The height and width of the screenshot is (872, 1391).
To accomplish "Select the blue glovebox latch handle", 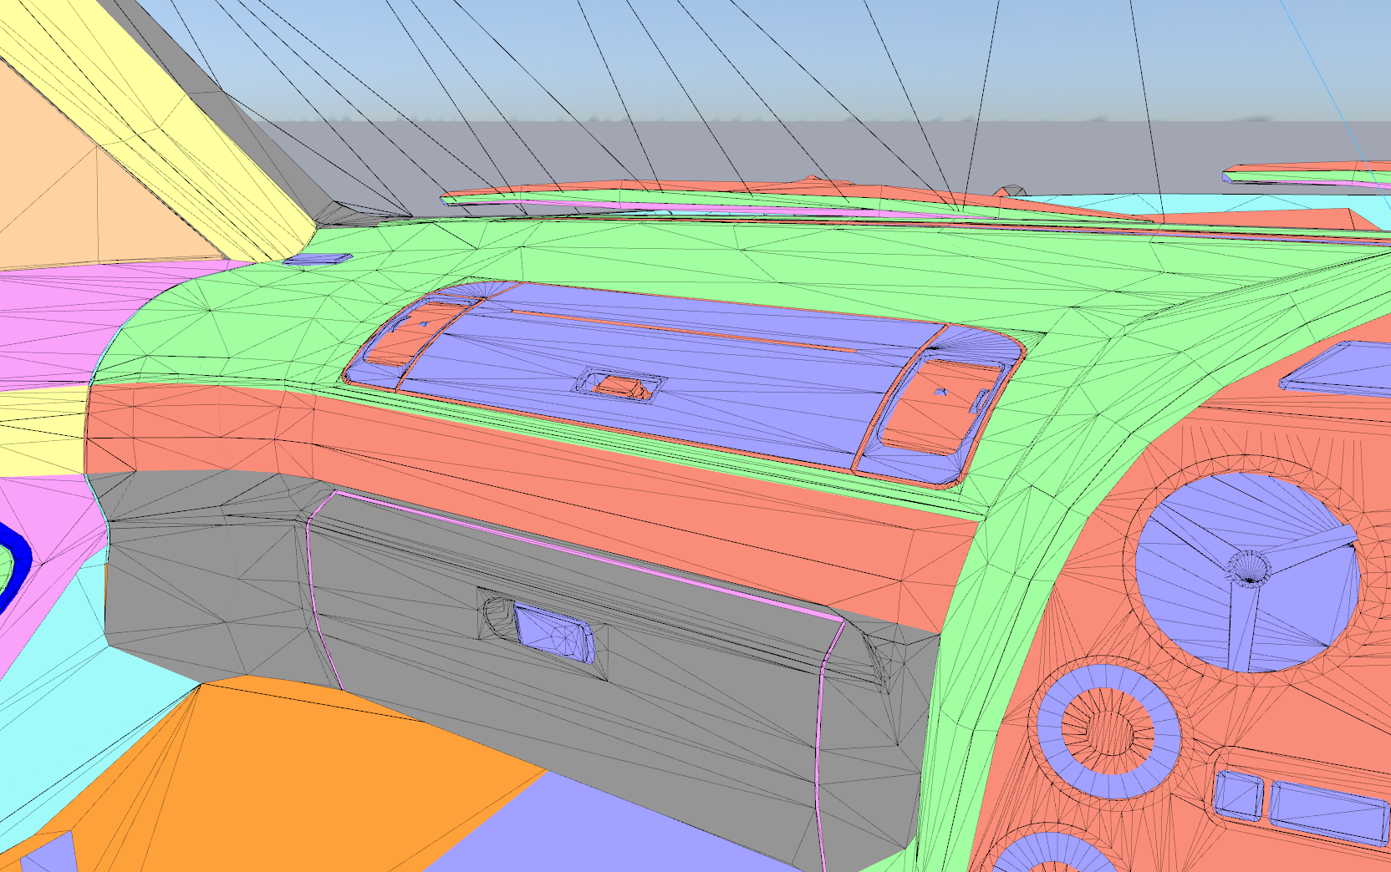I will coord(555,632).
